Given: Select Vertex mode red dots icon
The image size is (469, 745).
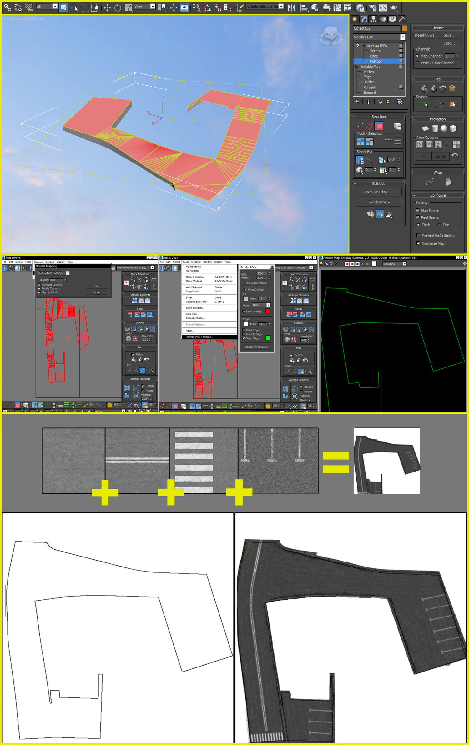Looking at the screenshot, I should pos(361,126).
